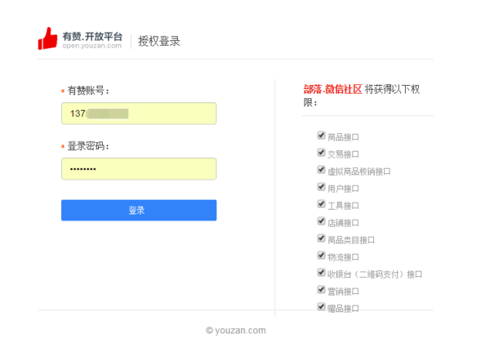Toggle the 虚拟商品核销接口 checkbox
The height and width of the screenshot is (352, 490).
coord(321,170)
